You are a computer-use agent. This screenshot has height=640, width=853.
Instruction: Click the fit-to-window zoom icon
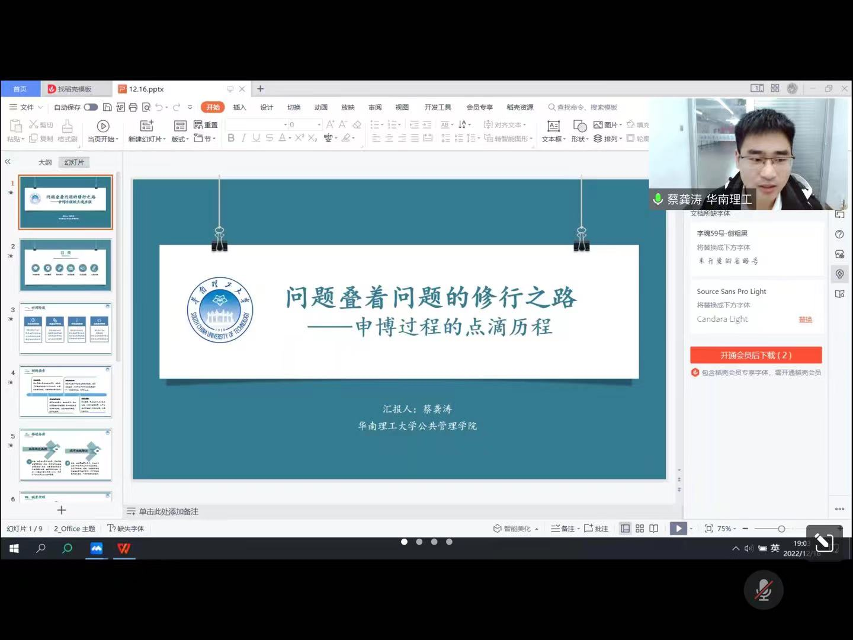click(x=708, y=529)
